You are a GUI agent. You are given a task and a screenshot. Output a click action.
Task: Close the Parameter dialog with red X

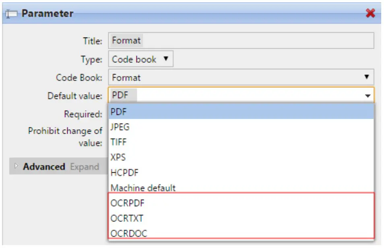370,14
